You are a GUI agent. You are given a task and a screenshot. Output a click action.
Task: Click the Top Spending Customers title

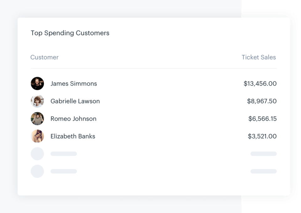(x=70, y=33)
